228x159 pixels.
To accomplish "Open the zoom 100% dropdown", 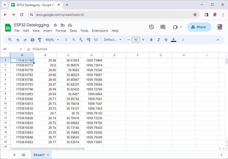I will (52, 40).
